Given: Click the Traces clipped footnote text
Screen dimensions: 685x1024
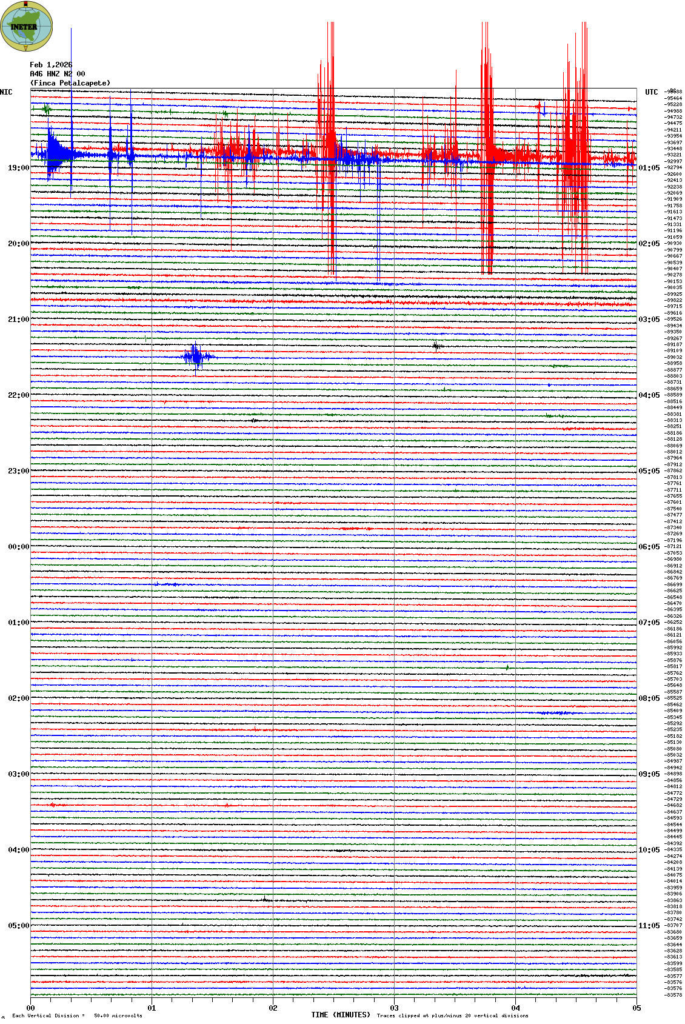Looking at the screenshot, I should click(x=452, y=1016).
